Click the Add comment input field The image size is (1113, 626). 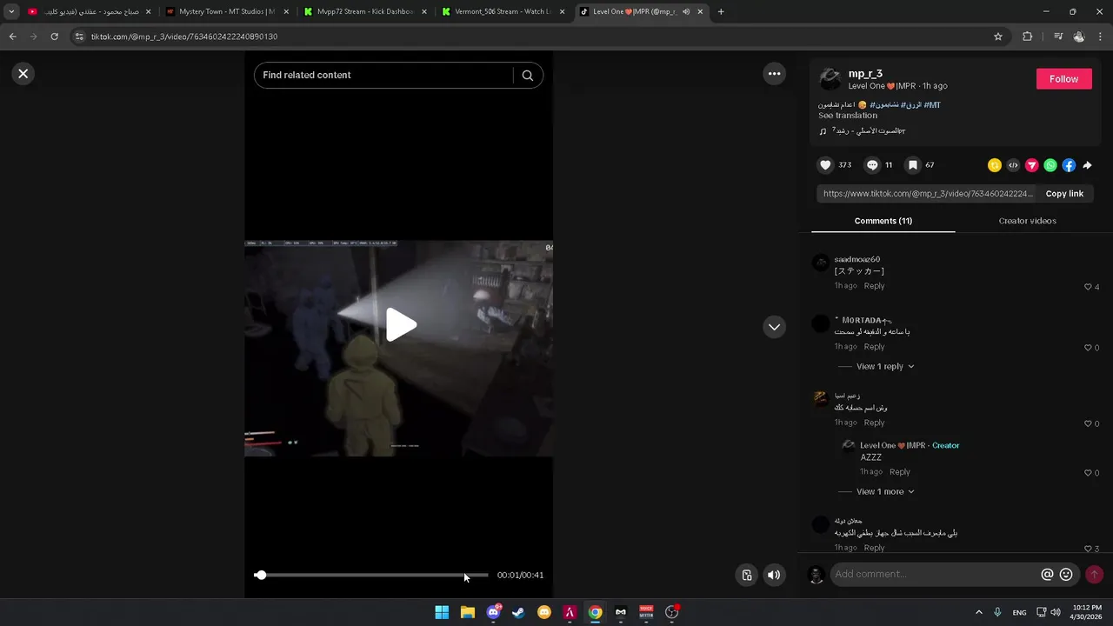pyautogui.click(x=935, y=575)
